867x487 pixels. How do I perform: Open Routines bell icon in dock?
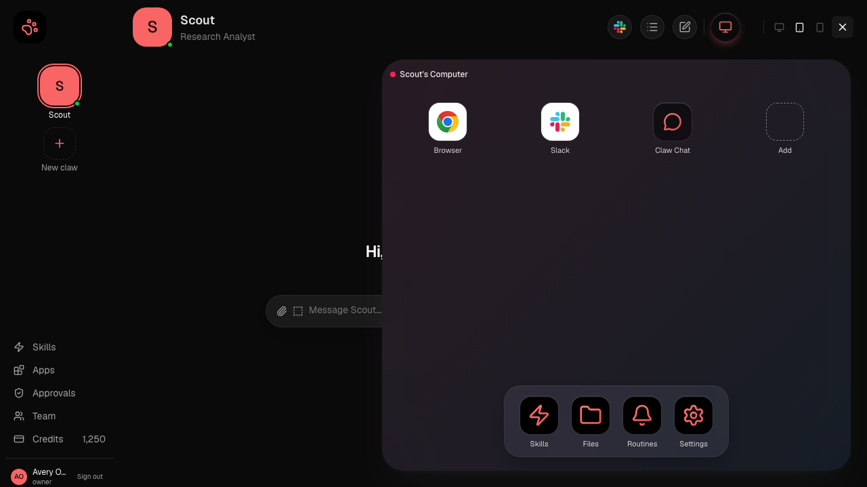[642, 415]
